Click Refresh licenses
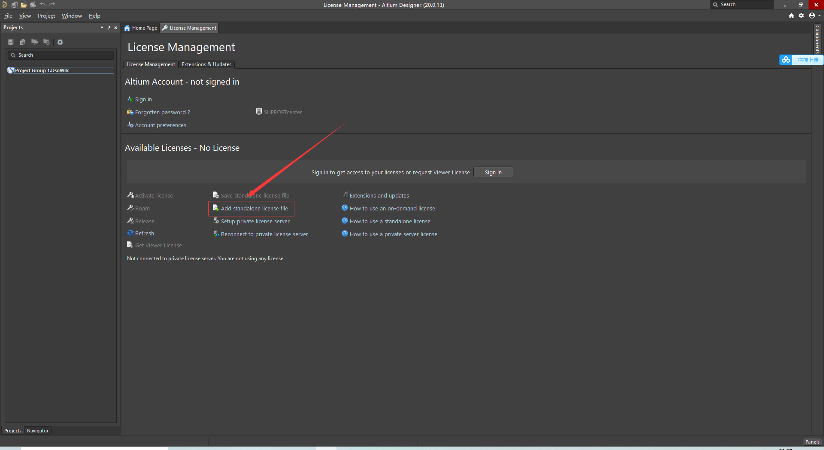This screenshot has width=824, height=450. point(144,233)
